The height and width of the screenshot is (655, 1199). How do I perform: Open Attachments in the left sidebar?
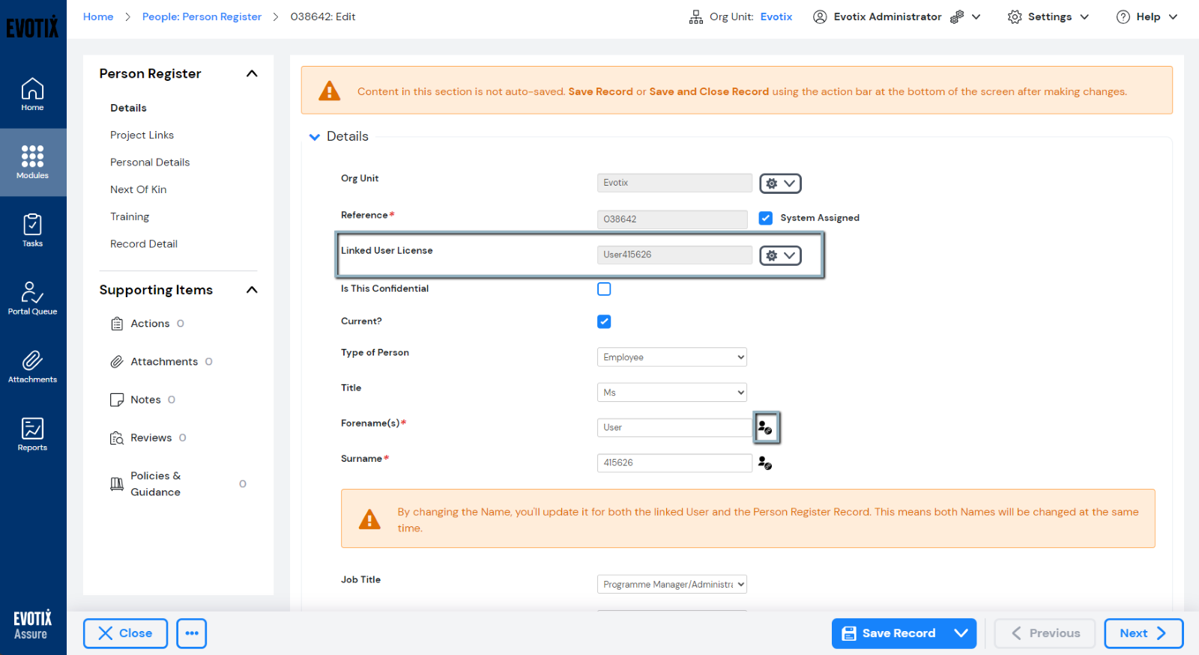click(x=32, y=367)
